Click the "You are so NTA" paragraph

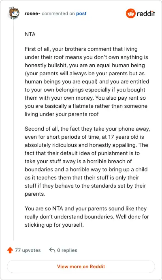coord(87,217)
